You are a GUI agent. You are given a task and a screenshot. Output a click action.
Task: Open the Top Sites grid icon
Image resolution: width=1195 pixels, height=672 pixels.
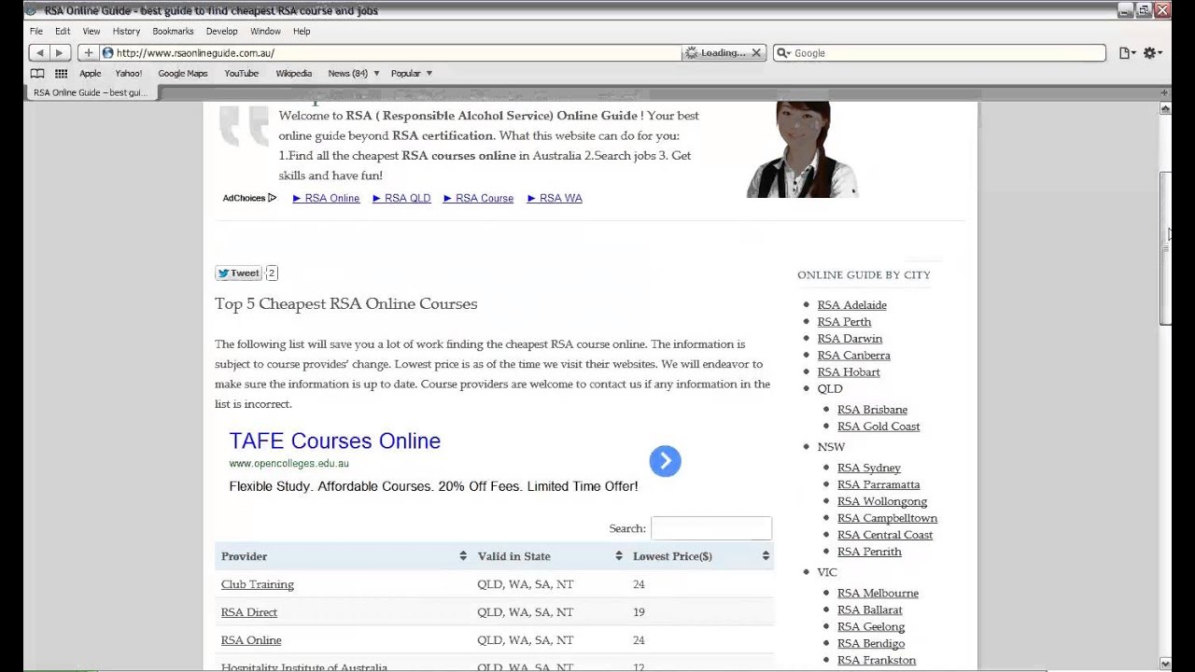click(61, 73)
